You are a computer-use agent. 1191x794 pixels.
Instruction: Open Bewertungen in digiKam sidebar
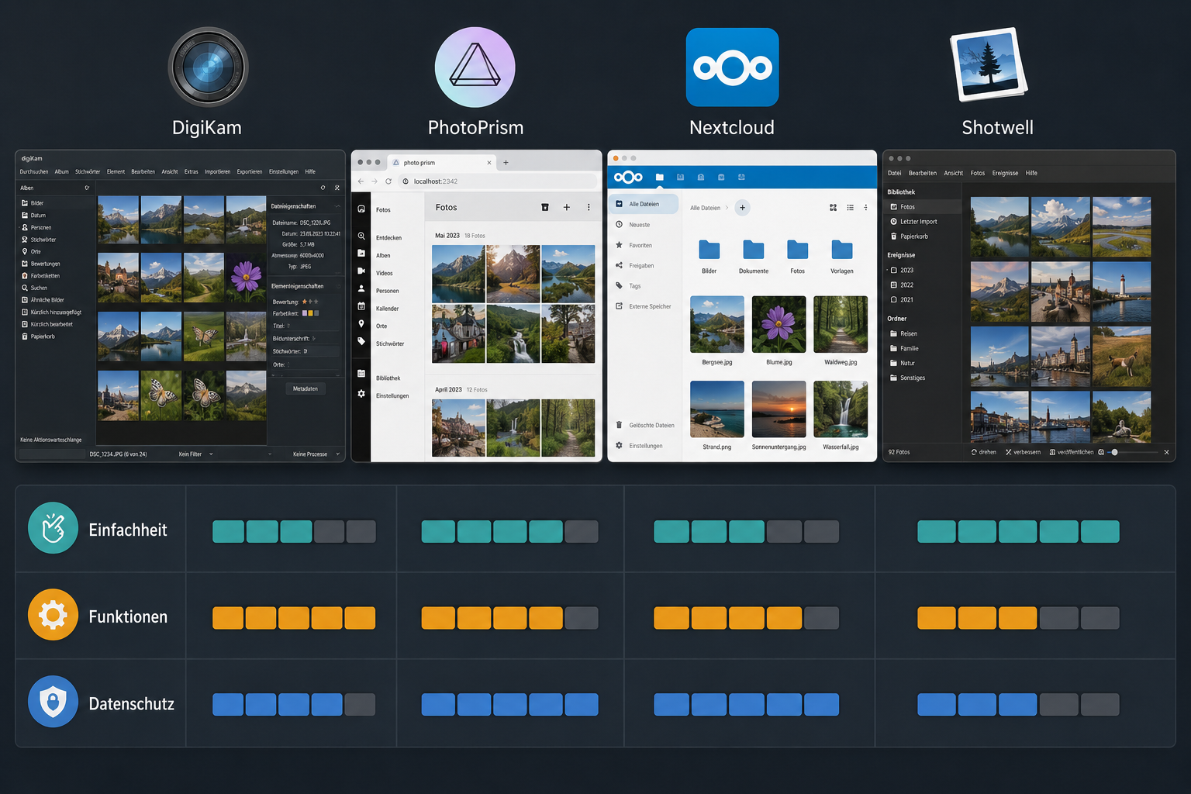[40, 264]
